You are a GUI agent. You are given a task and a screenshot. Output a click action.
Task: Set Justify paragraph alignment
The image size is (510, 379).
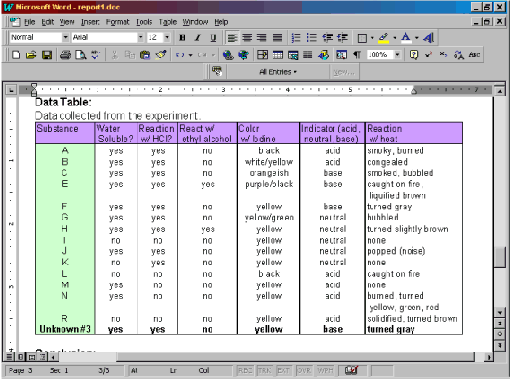(x=277, y=38)
